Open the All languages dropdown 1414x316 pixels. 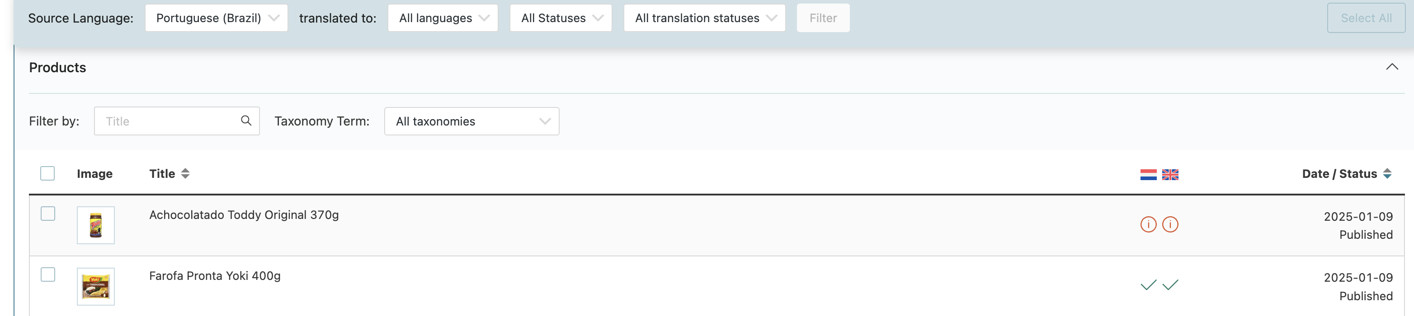pyautogui.click(x=443, y=18)
